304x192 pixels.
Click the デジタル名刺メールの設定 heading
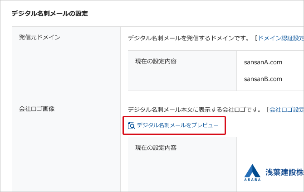[49, 13]
